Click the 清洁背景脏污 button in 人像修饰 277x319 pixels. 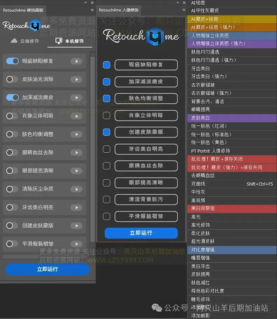pyautogui.click(x=146, y=199)
